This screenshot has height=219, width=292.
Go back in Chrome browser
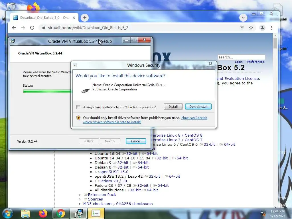[14, 28]
